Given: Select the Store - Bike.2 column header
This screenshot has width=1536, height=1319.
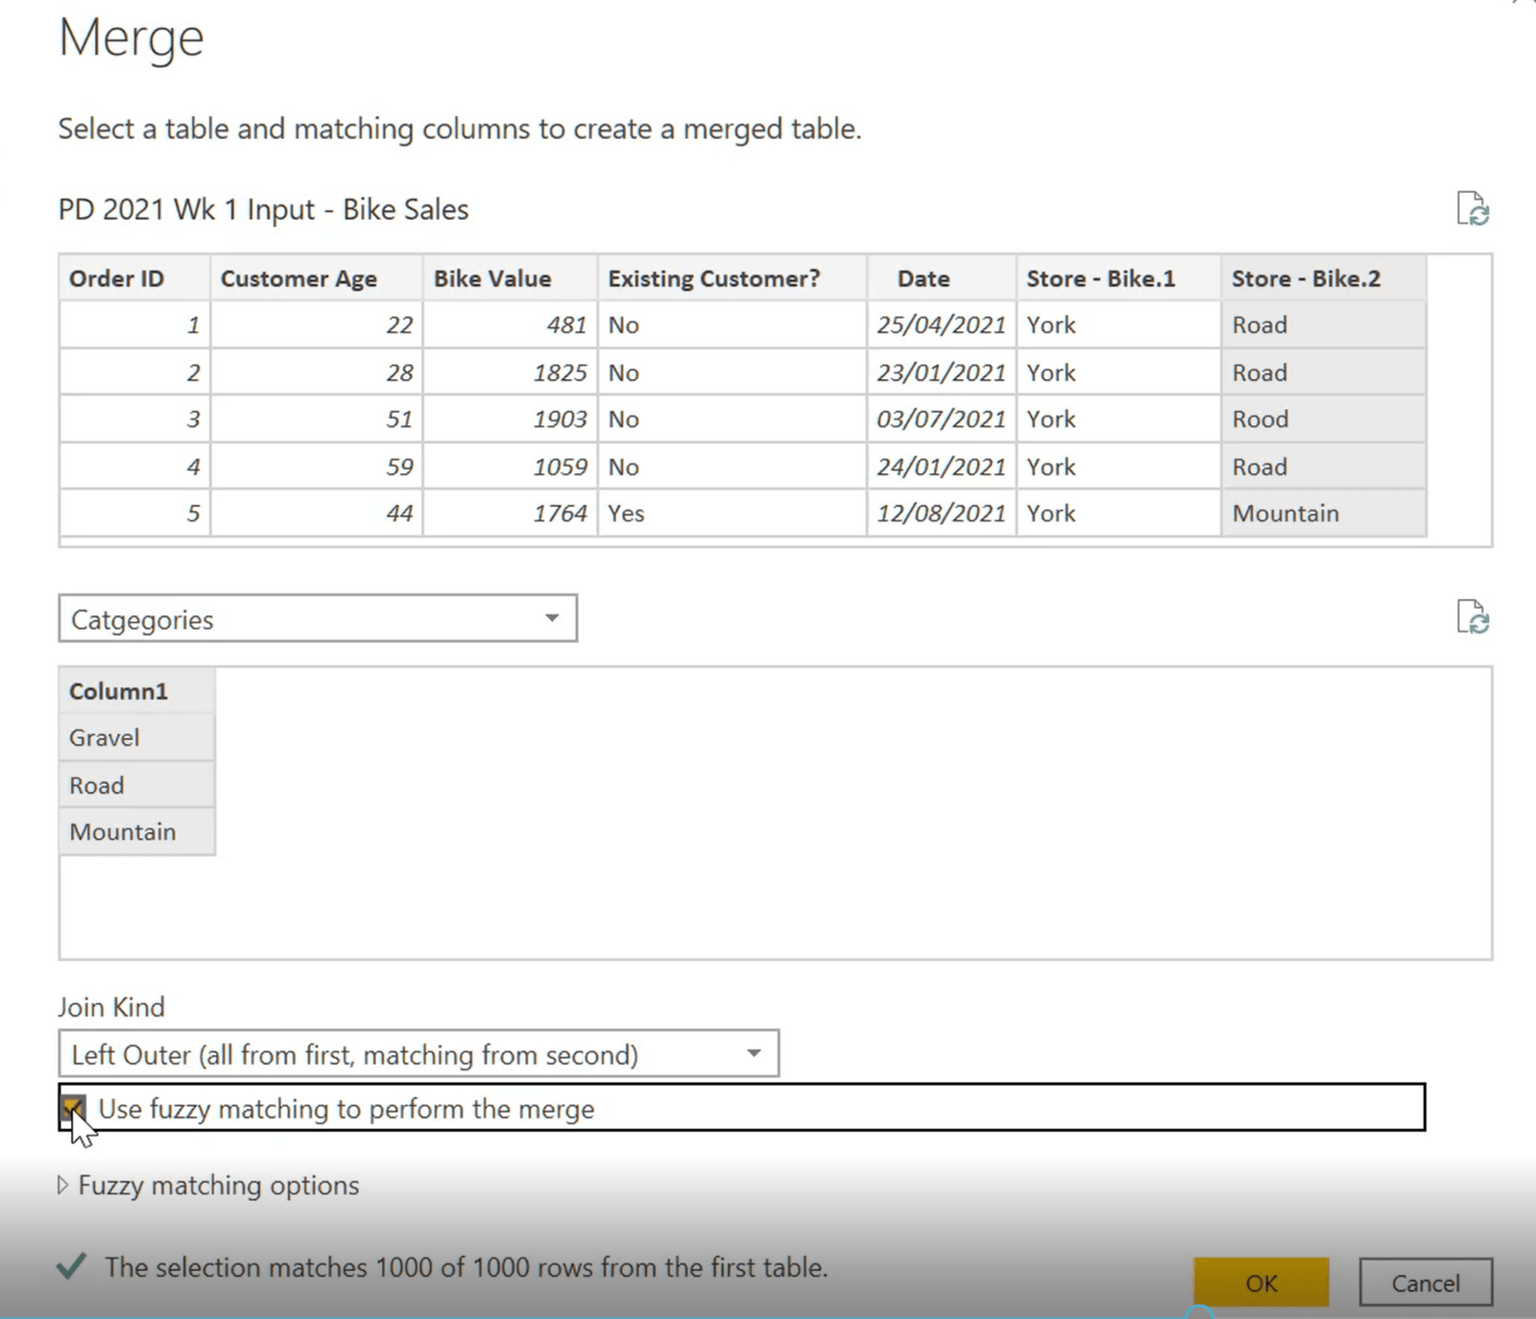Looking at the screenshot, I should click(x=1324, y=278).
